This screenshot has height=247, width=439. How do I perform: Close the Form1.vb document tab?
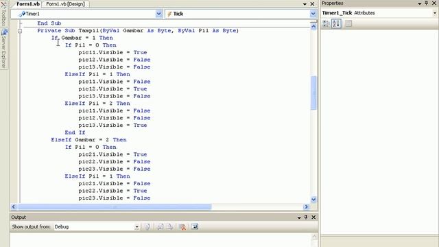[x=313, y=4]
